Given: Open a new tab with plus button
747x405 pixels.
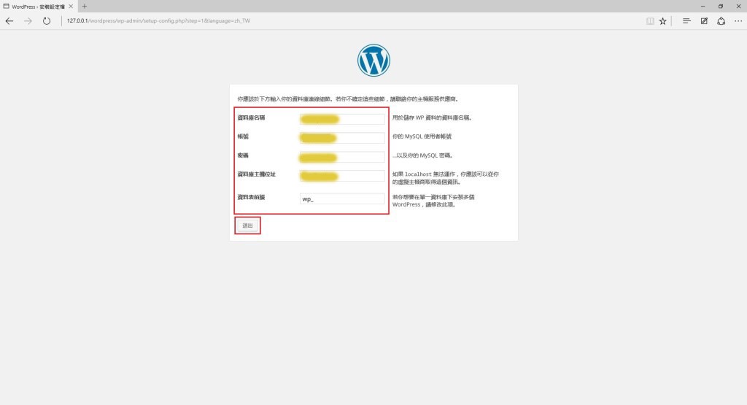Looking at the screenshot, I should tap(85, 6).
